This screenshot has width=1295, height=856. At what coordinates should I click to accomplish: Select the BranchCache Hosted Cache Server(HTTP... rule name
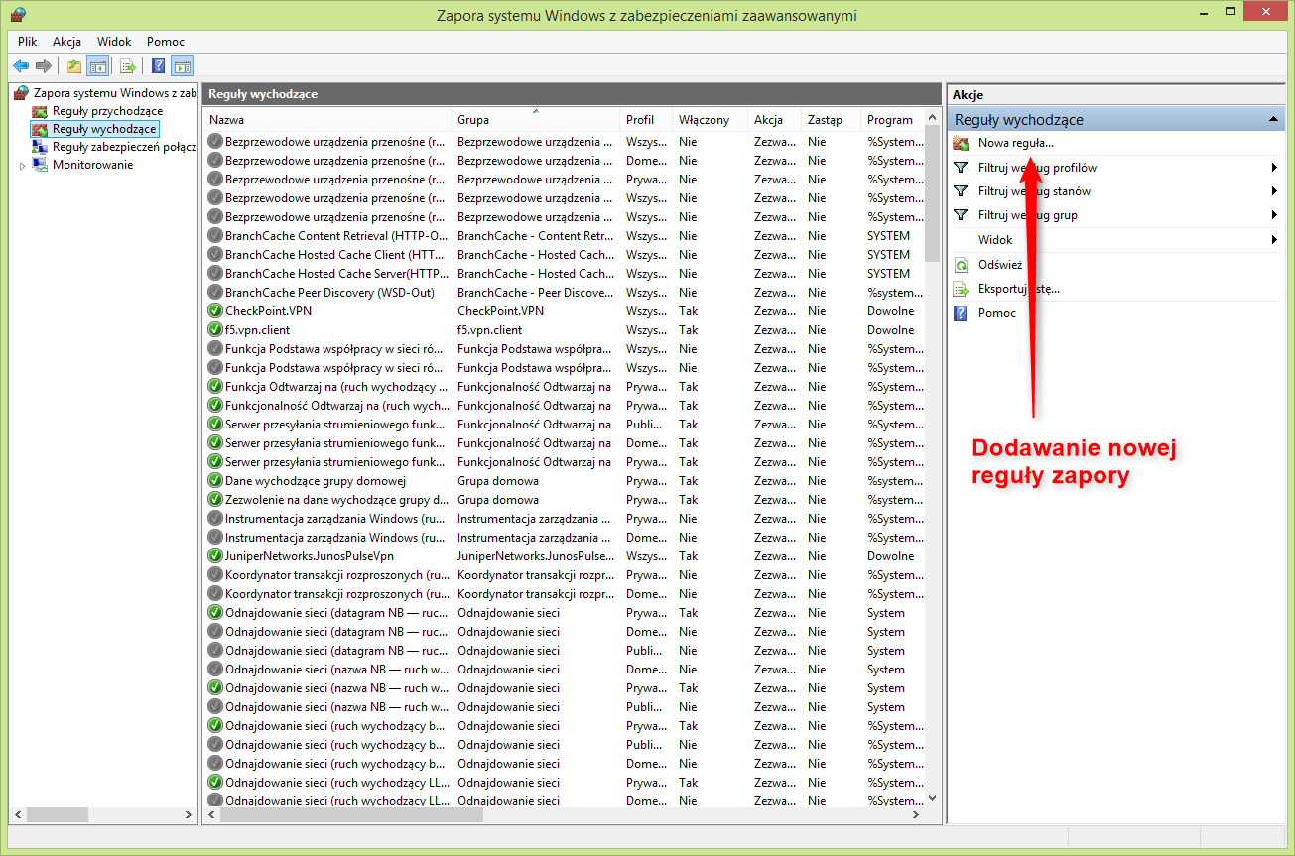pyautogui.click(x=334, y=274)
